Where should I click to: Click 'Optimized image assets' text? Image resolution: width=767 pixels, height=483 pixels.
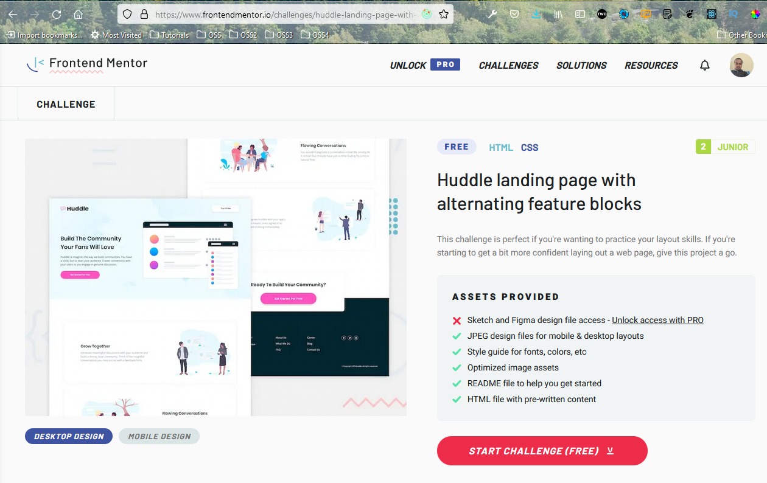[x=513, y=367]
